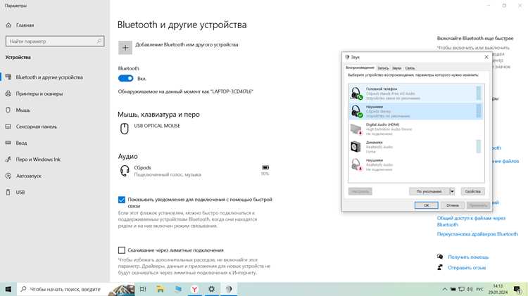
Task: Open Yandex Browser from the taskbar
Action: (x=194, y=289)
